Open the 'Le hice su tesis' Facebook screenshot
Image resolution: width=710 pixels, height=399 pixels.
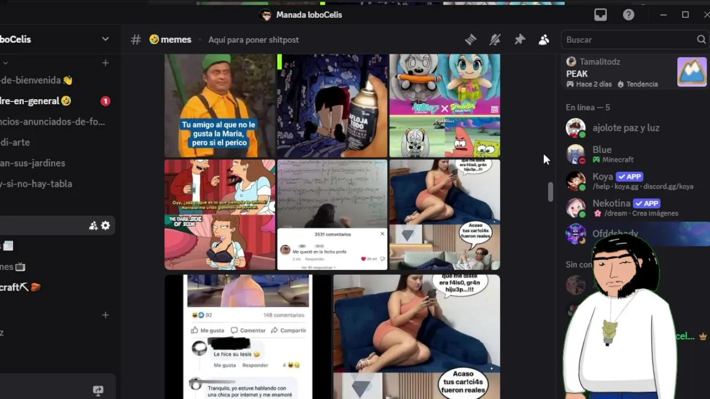click(248, 337)
